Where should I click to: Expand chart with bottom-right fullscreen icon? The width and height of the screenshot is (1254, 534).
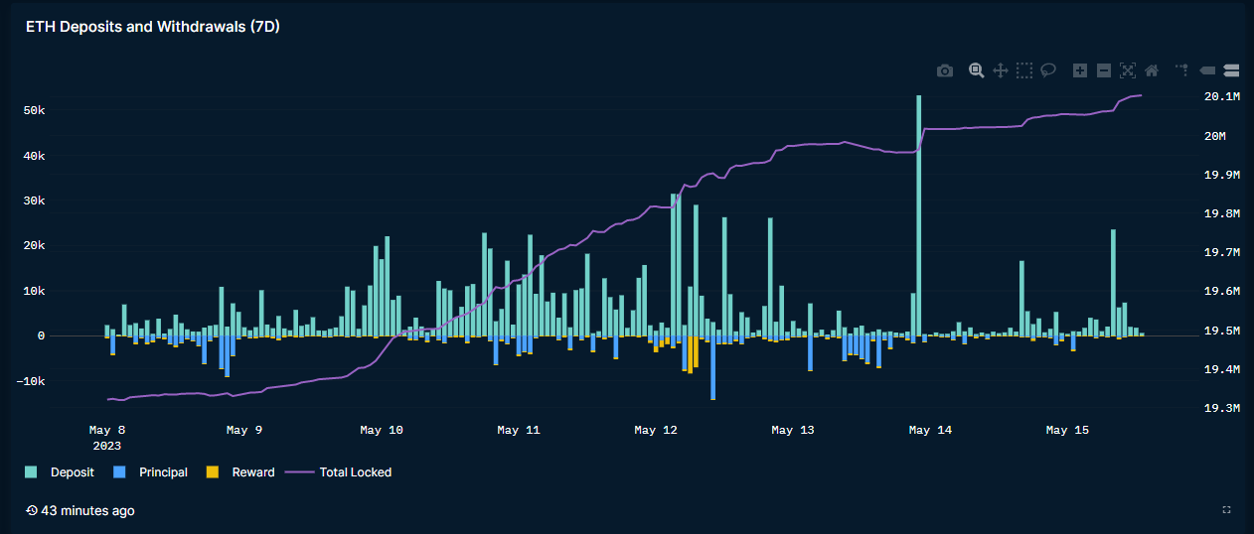coord(1226,510)
